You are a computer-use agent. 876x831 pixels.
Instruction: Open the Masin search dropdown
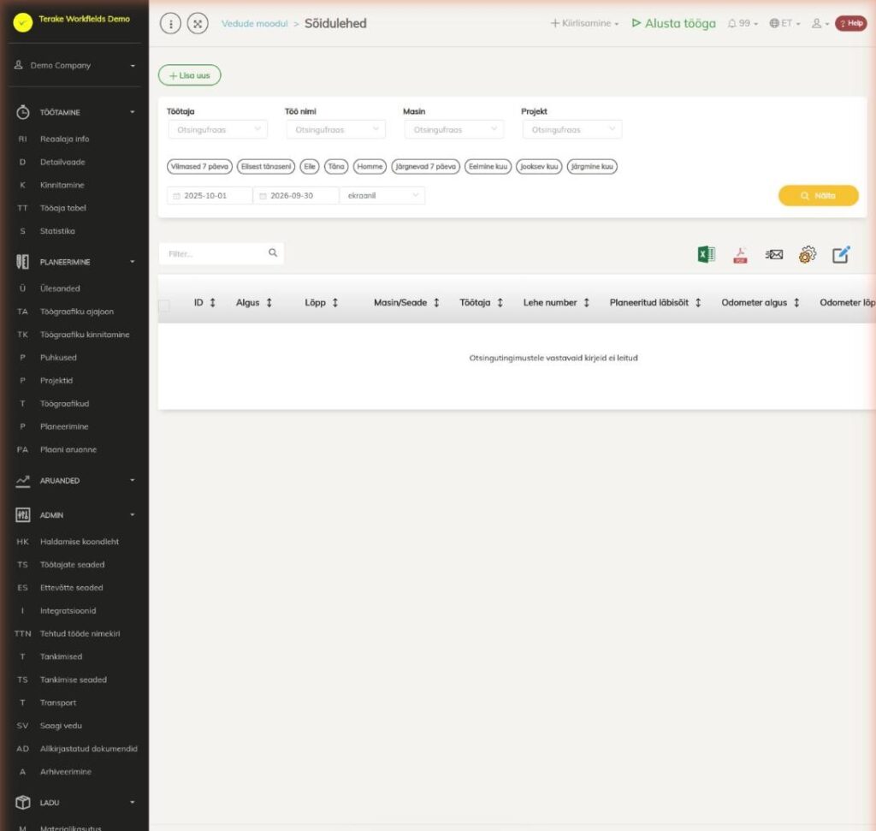click(x=454, y=129)
